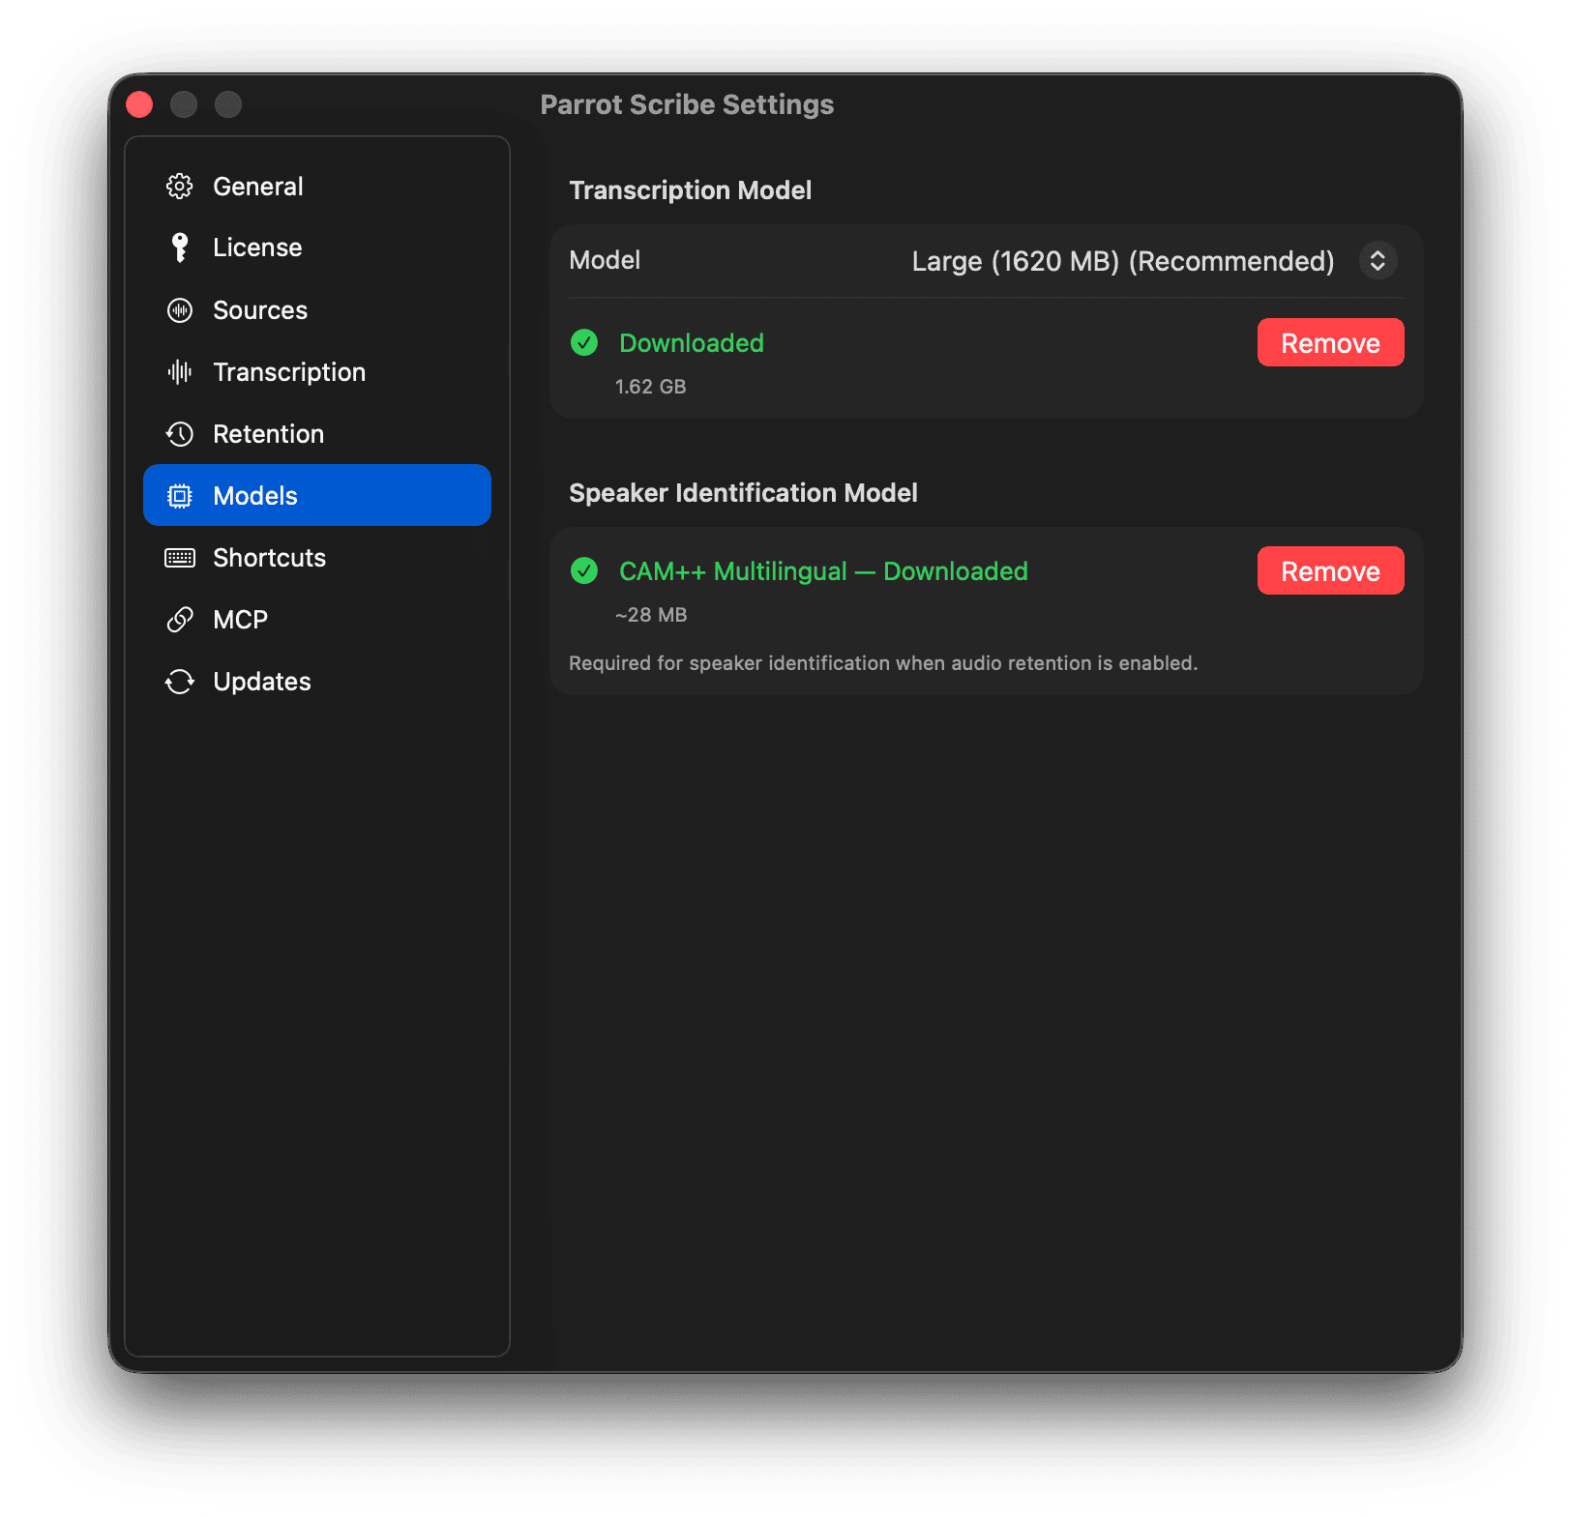The height and width of the screenshot is (1516, 1571).
Task: Click the green checkmark beside CAM++ Multilingual
Action: [584, 571]
